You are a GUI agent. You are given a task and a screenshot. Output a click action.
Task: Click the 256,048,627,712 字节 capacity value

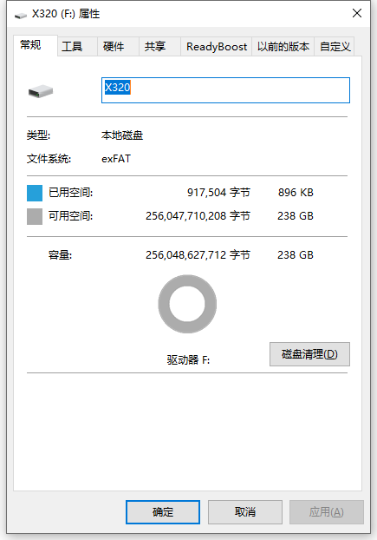198,255
